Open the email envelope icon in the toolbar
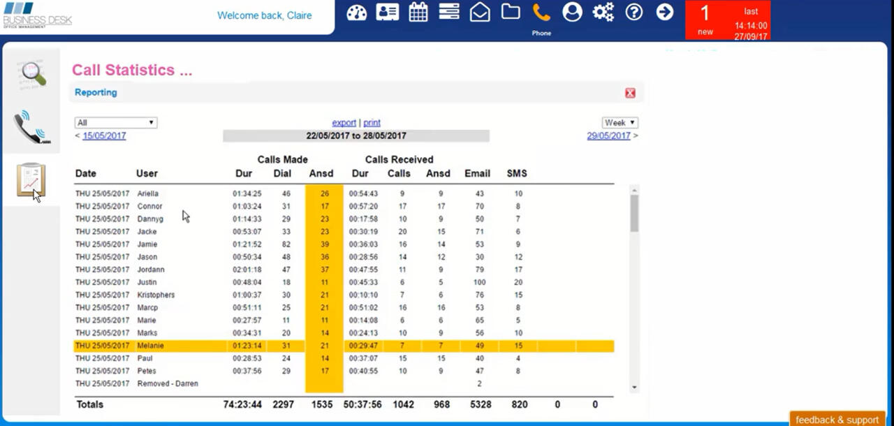This screenshot has width=894, height=426. click(480, 12)
